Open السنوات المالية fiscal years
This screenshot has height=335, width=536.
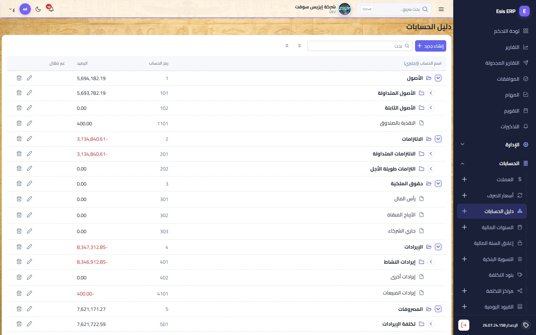pos(497,227)
